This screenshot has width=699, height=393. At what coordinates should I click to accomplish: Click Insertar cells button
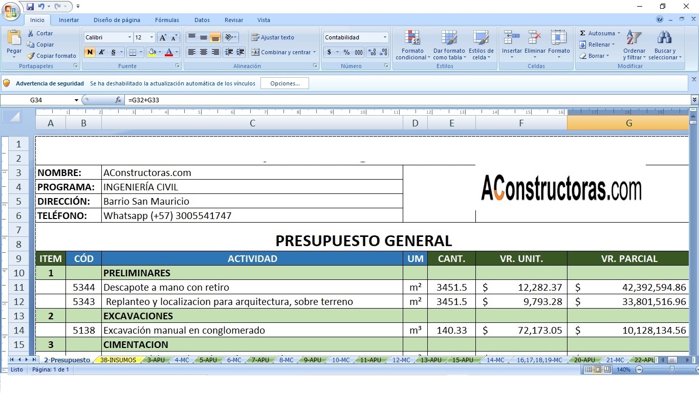(512, 45)
